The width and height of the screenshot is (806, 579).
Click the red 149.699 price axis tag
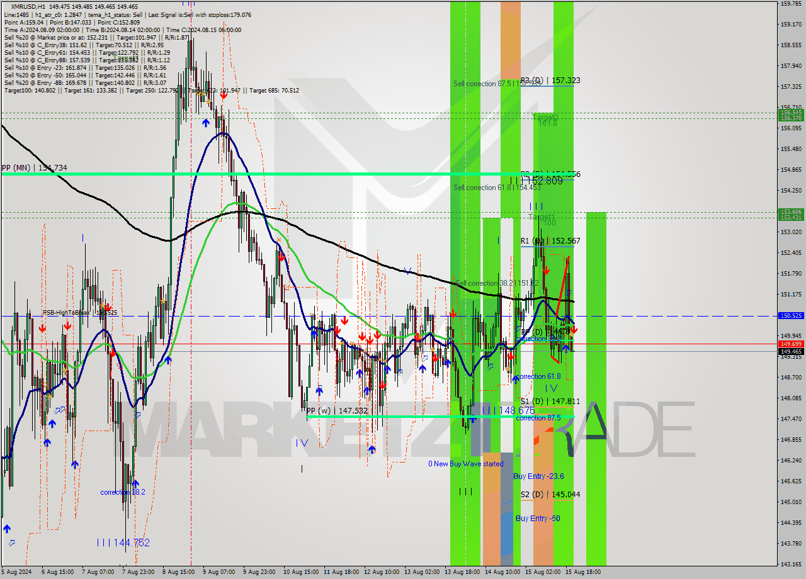tap(791, 344)
